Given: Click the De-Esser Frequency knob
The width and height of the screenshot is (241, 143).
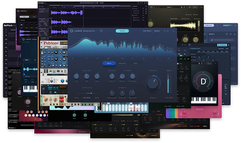Looking at the screenshot, I should (133, 76).
